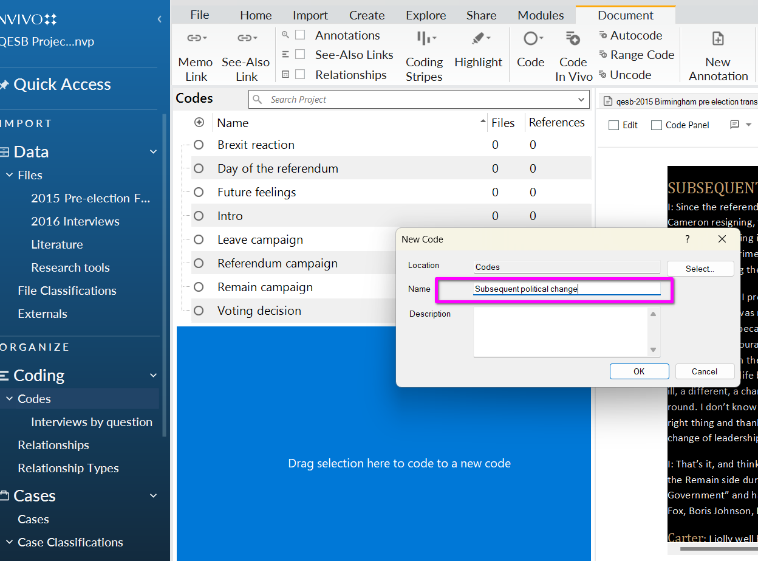The height and width of the screenshot is (561, 758).
Task: Toggle the Code Panel checkbox
Action: click(657, 125)
